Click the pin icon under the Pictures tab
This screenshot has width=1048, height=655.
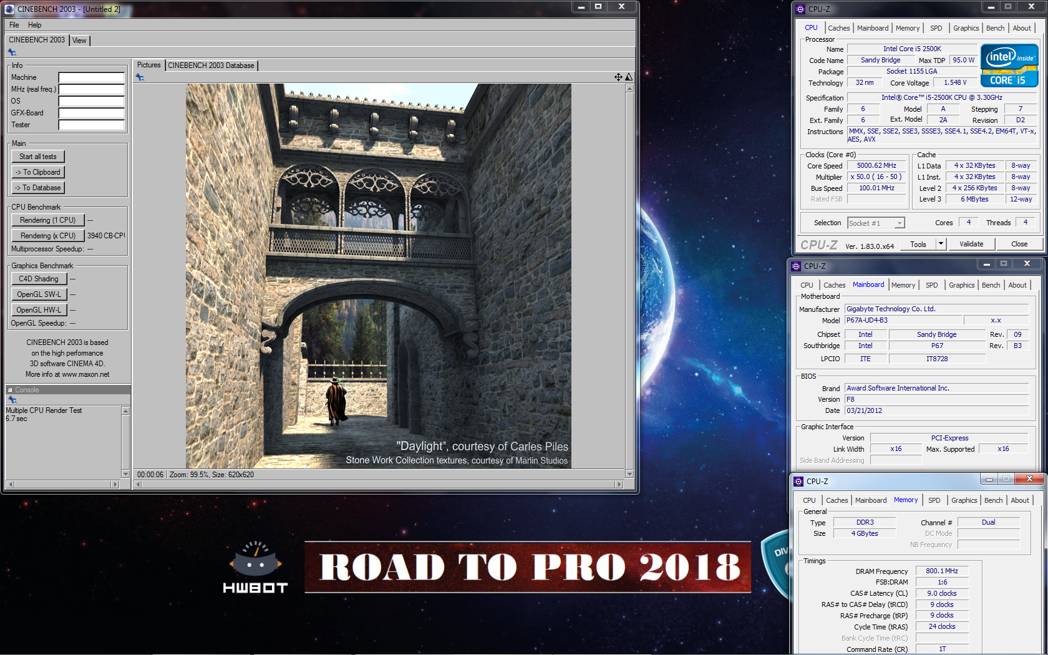tap(140, 77)
